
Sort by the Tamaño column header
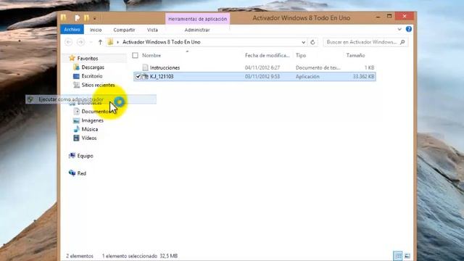point(355,55)
